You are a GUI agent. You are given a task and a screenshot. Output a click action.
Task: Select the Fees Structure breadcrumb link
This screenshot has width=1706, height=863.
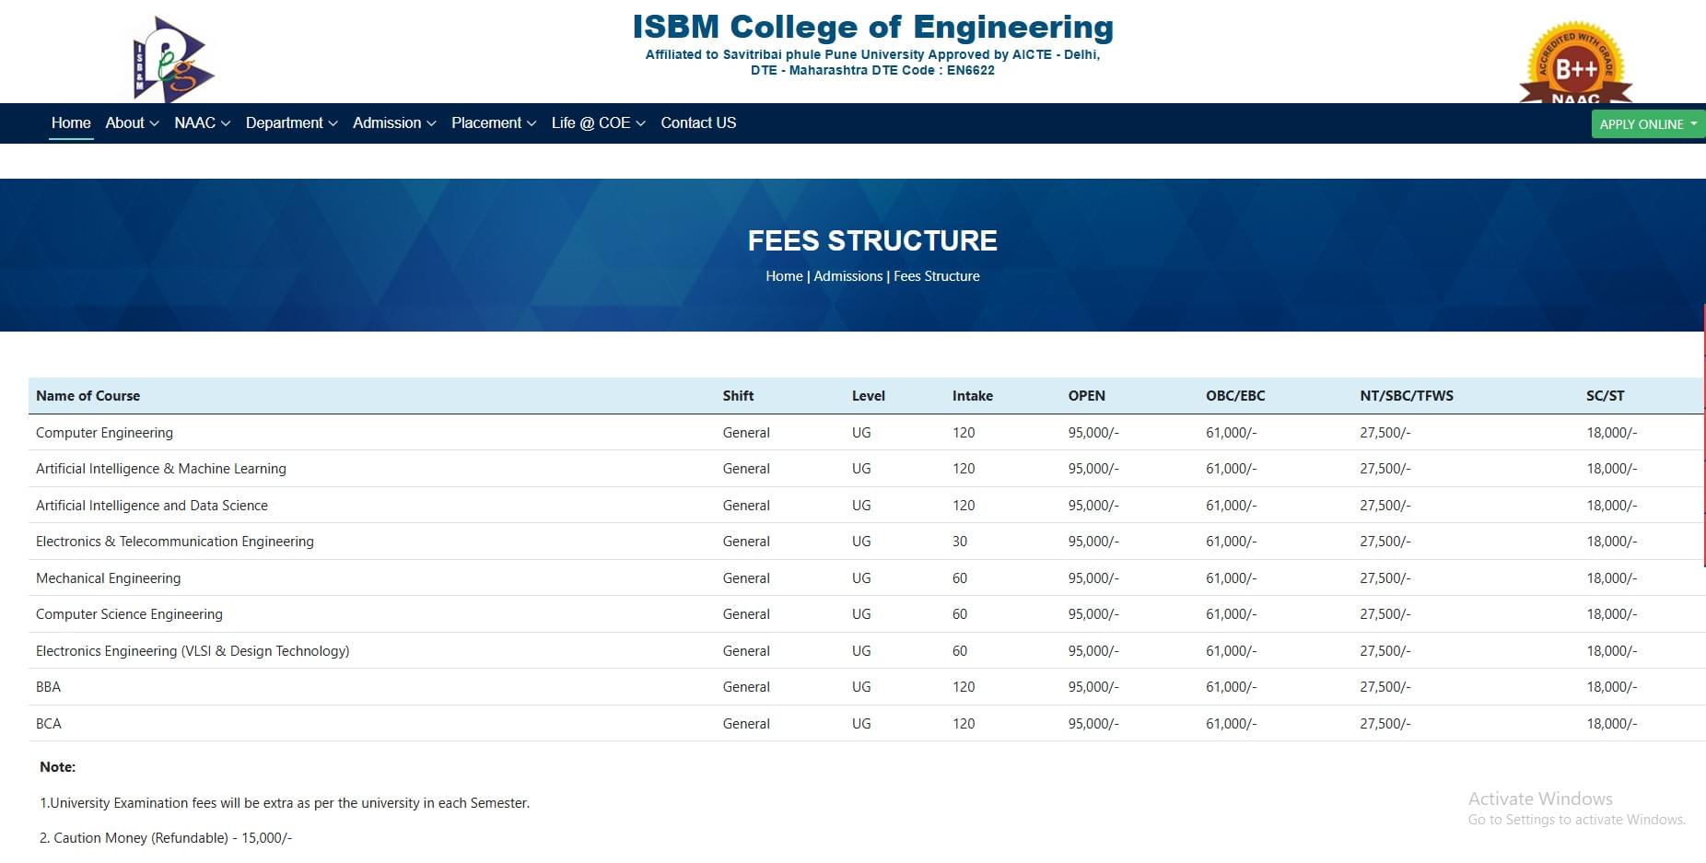[936, 276]
